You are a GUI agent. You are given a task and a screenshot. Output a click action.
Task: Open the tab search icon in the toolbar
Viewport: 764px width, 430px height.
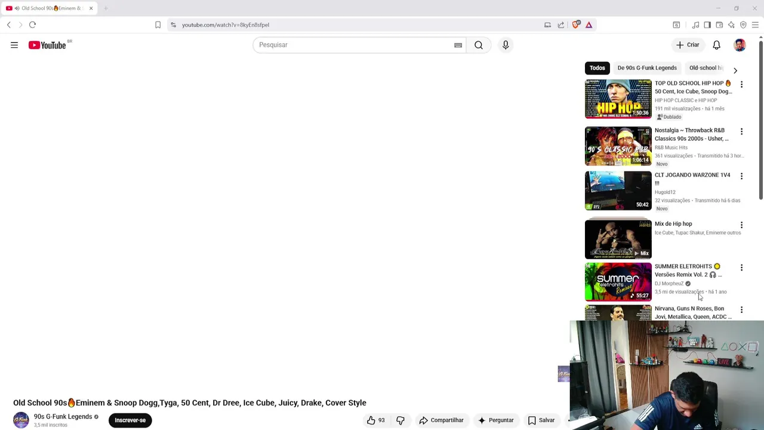(676, 24)
